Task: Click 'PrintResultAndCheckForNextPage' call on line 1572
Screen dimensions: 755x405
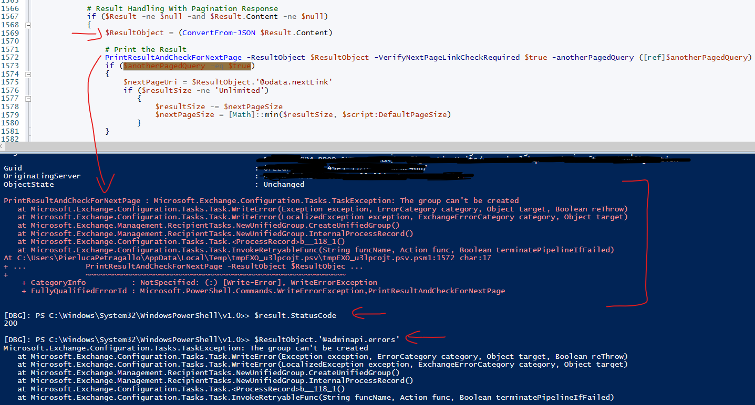Action: (173, 57)
